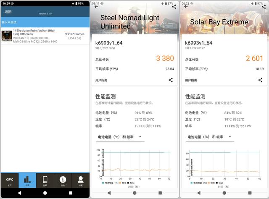Open the GFX home tab icon
The width and height of the screenshot is (269, 199).
[x=10, y=180]
